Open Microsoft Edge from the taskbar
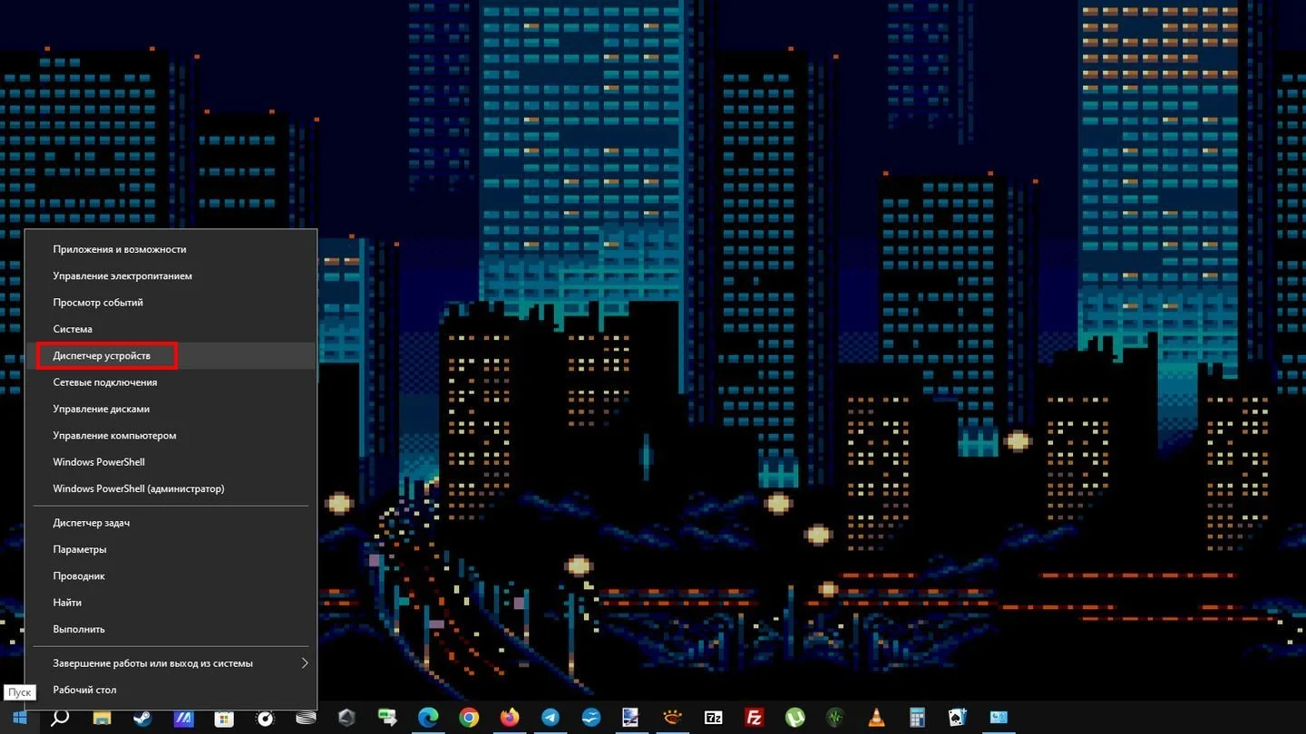This screenshot has height=734, width=1306. [x=428, y=718]
